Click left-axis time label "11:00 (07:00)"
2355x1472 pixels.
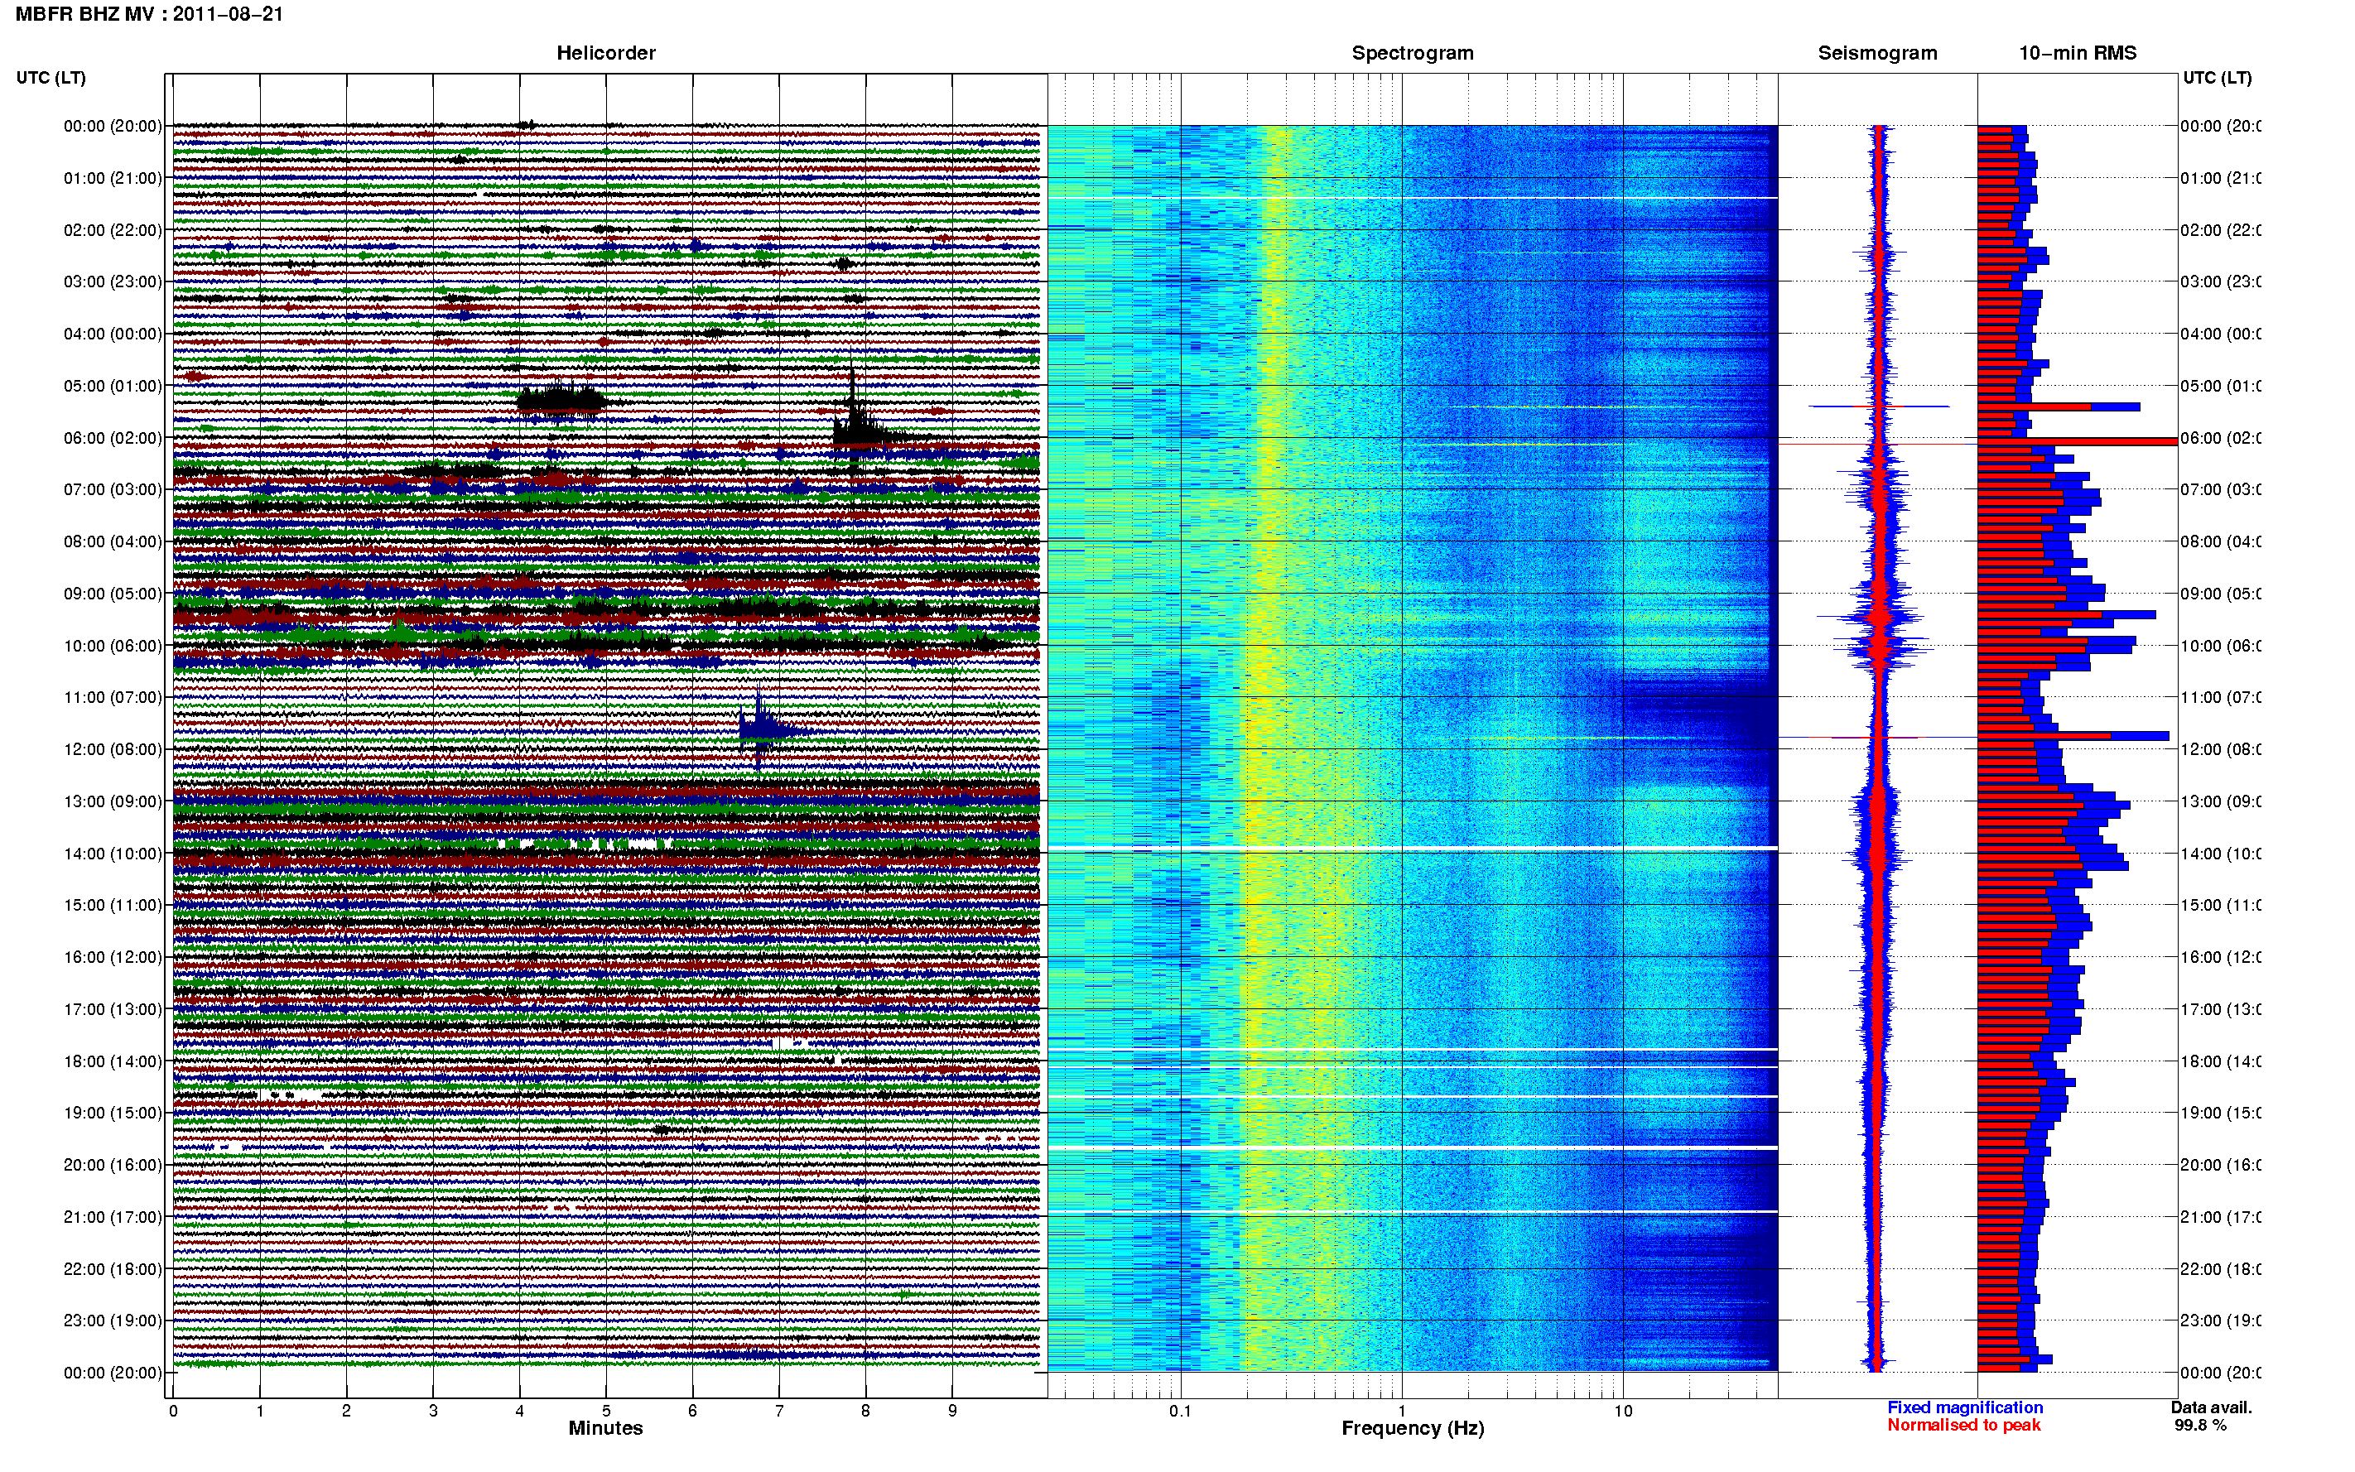113,697
